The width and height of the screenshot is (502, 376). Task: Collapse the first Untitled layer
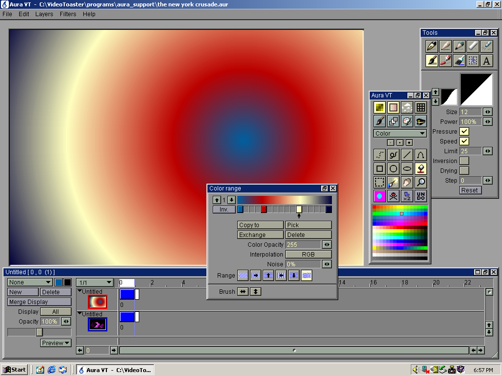(x=80, y=291)
